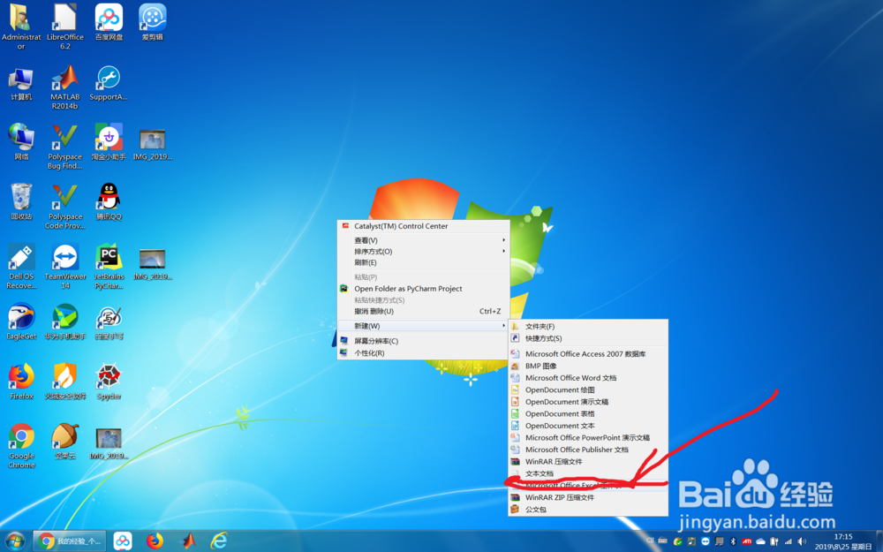The image size is (883, 552).
Task: Select the 华为手机助手 desktop icon
Action: tap(64, 321)
